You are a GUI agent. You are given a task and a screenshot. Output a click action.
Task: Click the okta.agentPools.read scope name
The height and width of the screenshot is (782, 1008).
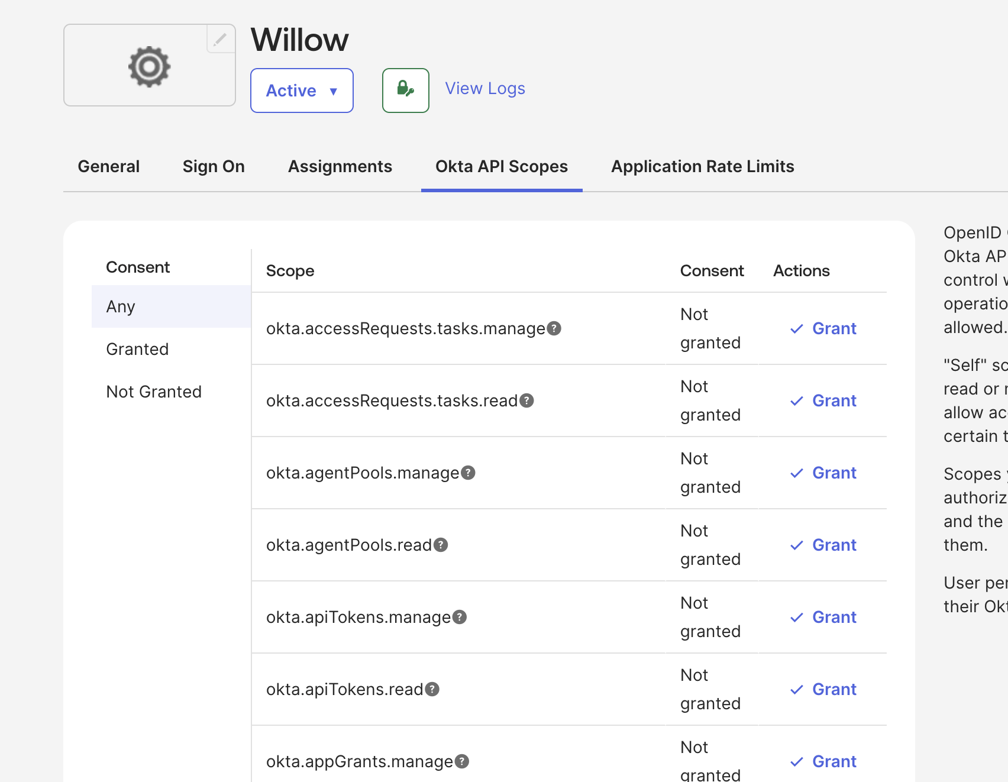pos(349,545)
